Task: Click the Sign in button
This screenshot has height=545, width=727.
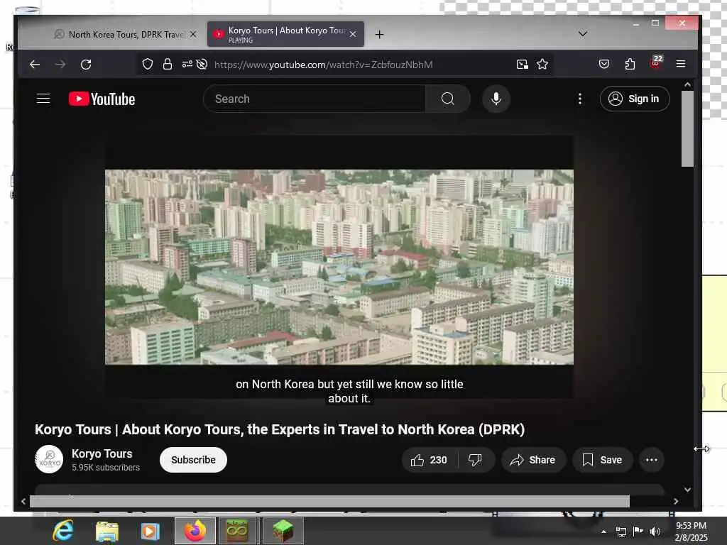Action: tap(635, 99)
